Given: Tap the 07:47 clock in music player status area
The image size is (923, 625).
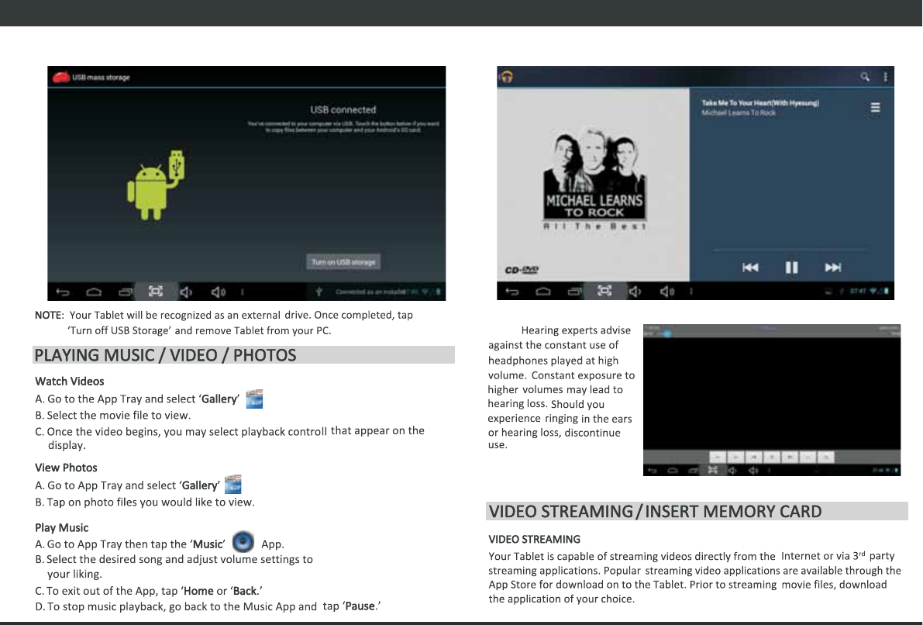Looking at the screenshot, I should coord(858,291).
